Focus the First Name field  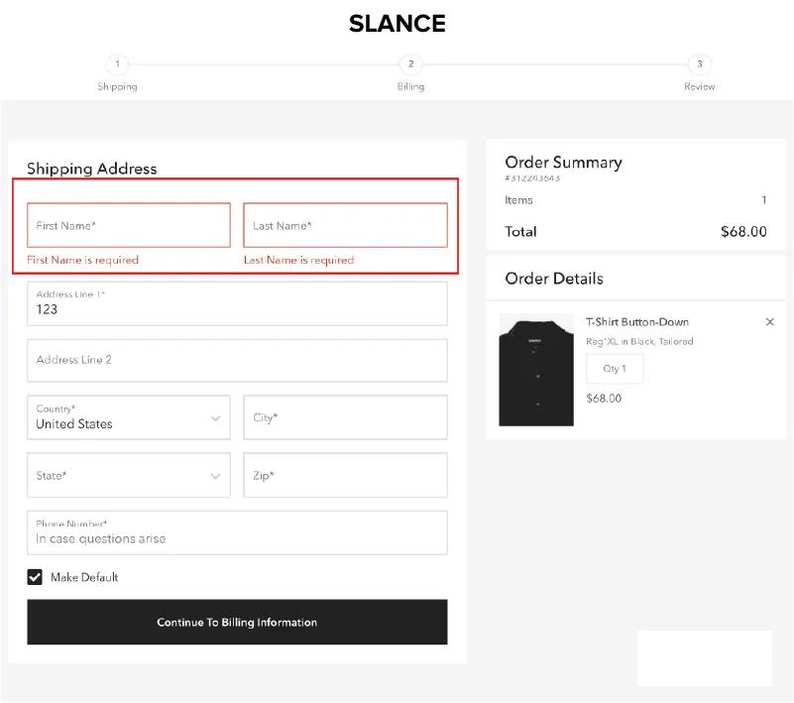click(128, 226)
